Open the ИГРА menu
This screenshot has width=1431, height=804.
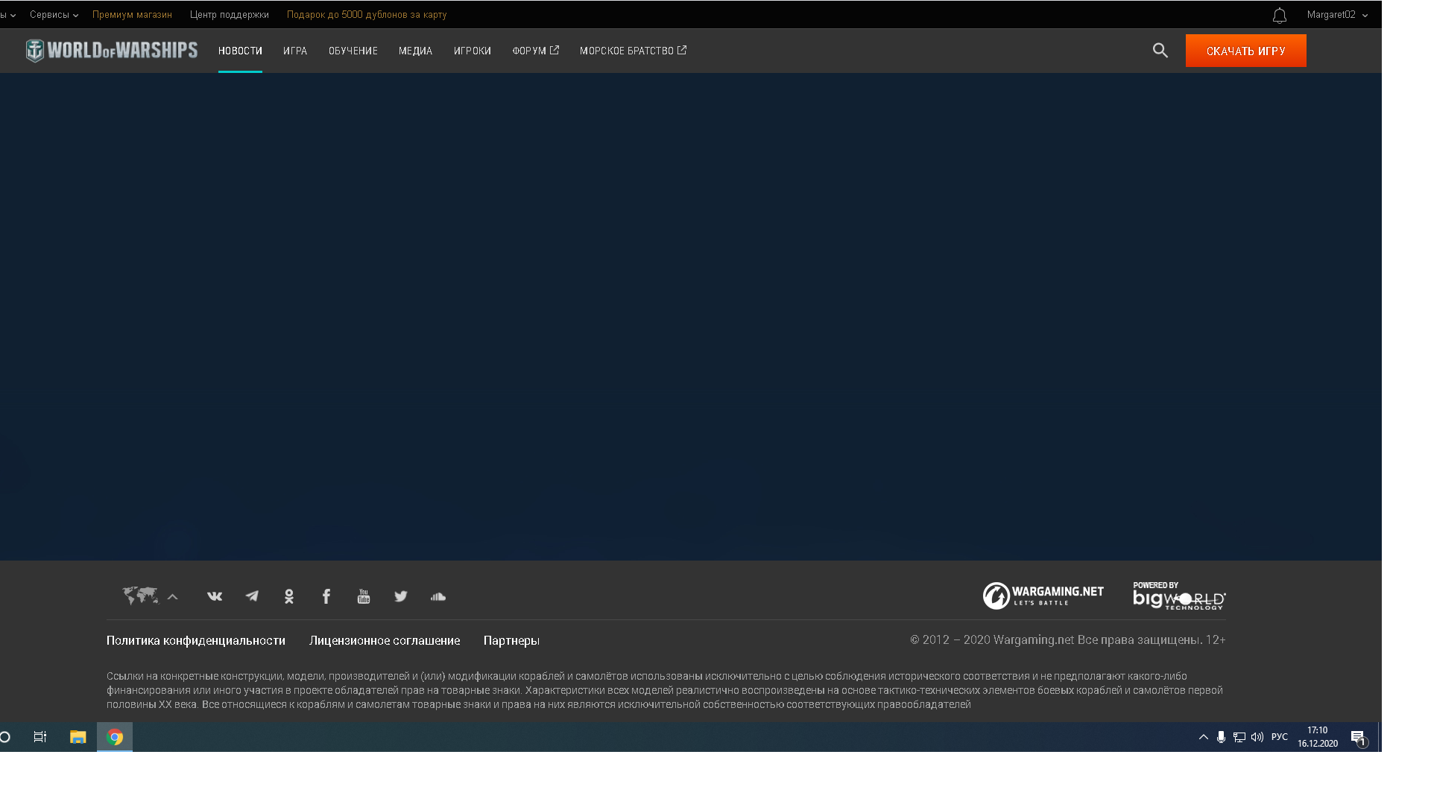pyautogui.click(x=295, y=51)
